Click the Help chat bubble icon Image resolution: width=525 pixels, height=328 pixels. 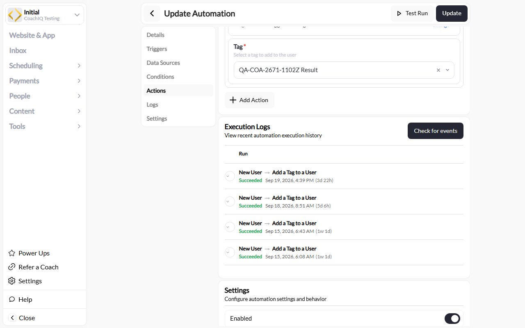point(12,299)
